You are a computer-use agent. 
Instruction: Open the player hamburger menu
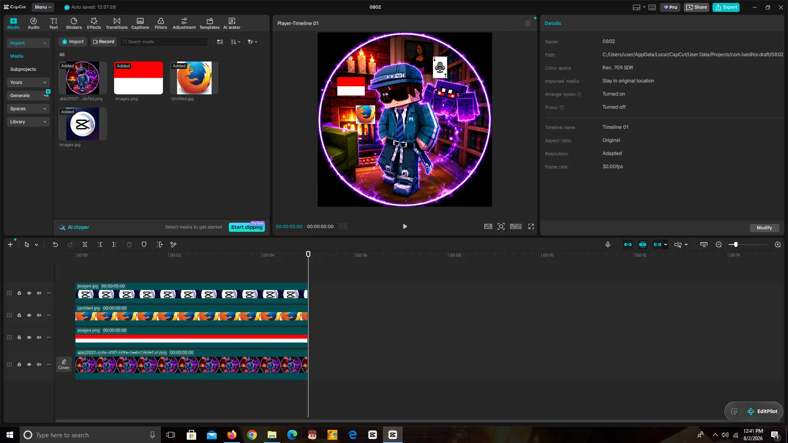pos(528,23)
